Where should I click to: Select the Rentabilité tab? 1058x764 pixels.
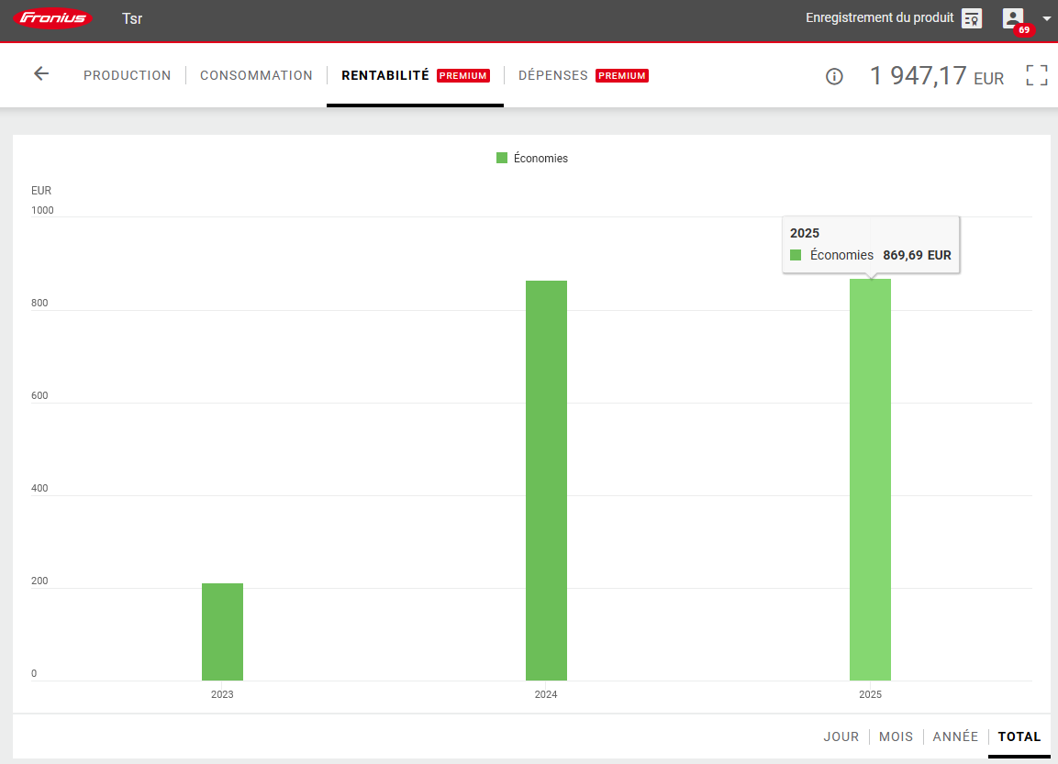[x=385, y=75]
